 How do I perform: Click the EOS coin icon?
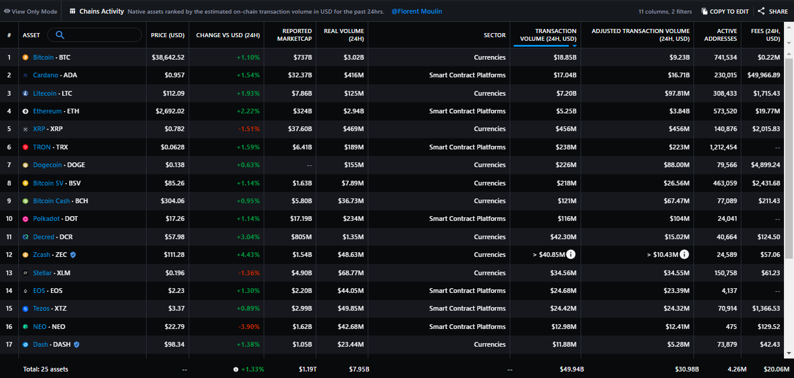25,291
